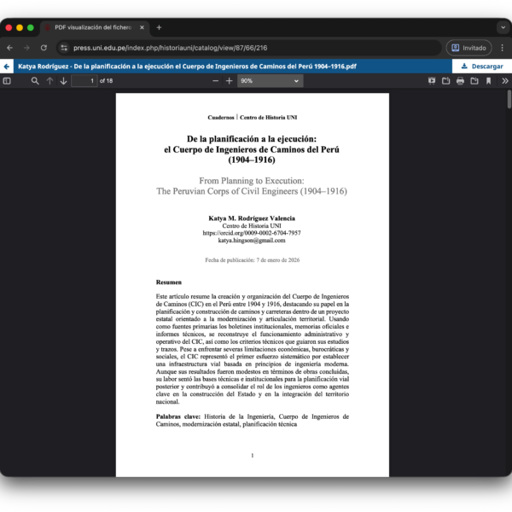Open the 90% zoom level dropdown
The image size is (512, 512).
[270, 81]
